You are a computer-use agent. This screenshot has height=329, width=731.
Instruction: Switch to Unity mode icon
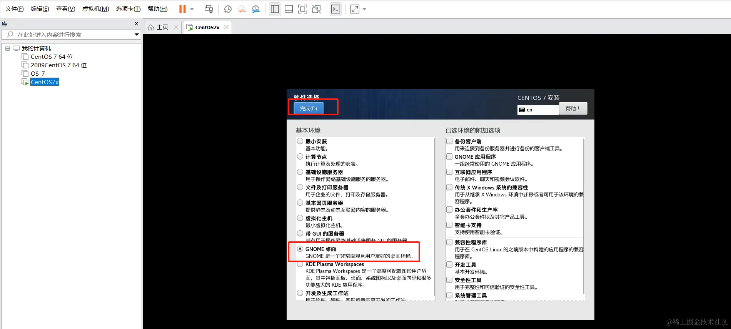tap(317, 9)
